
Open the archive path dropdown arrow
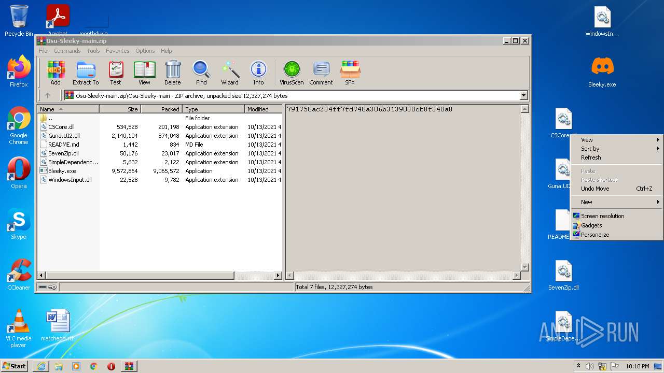point(523,95)
